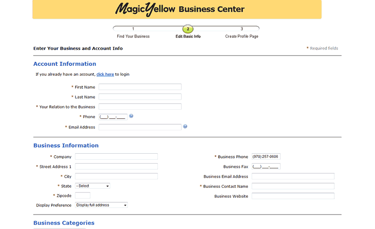375x229 pixels.
Task: Click the Business Email Address field
Action: (293, 176)
